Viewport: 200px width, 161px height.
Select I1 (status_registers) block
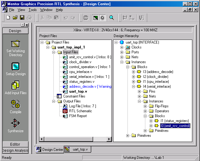click(x=175, y=121)
